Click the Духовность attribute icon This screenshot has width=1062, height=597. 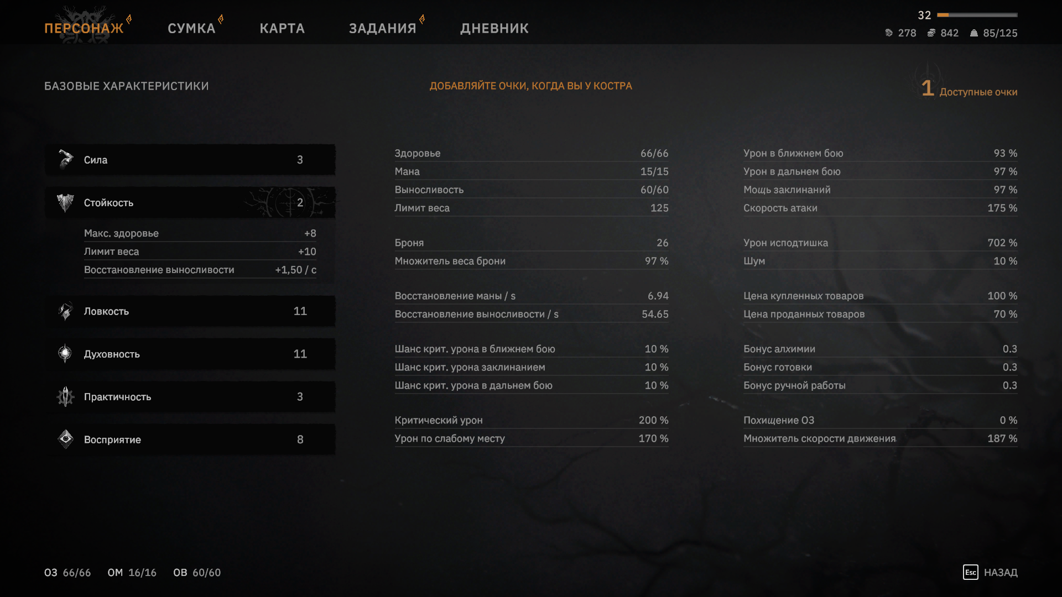point(66,354)
